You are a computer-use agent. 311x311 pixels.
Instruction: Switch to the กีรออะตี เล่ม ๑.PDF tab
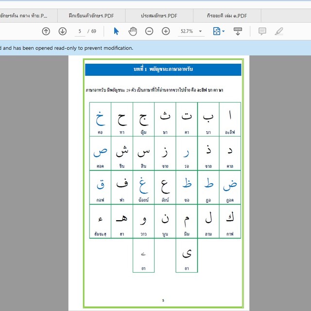tap(226, 16)
